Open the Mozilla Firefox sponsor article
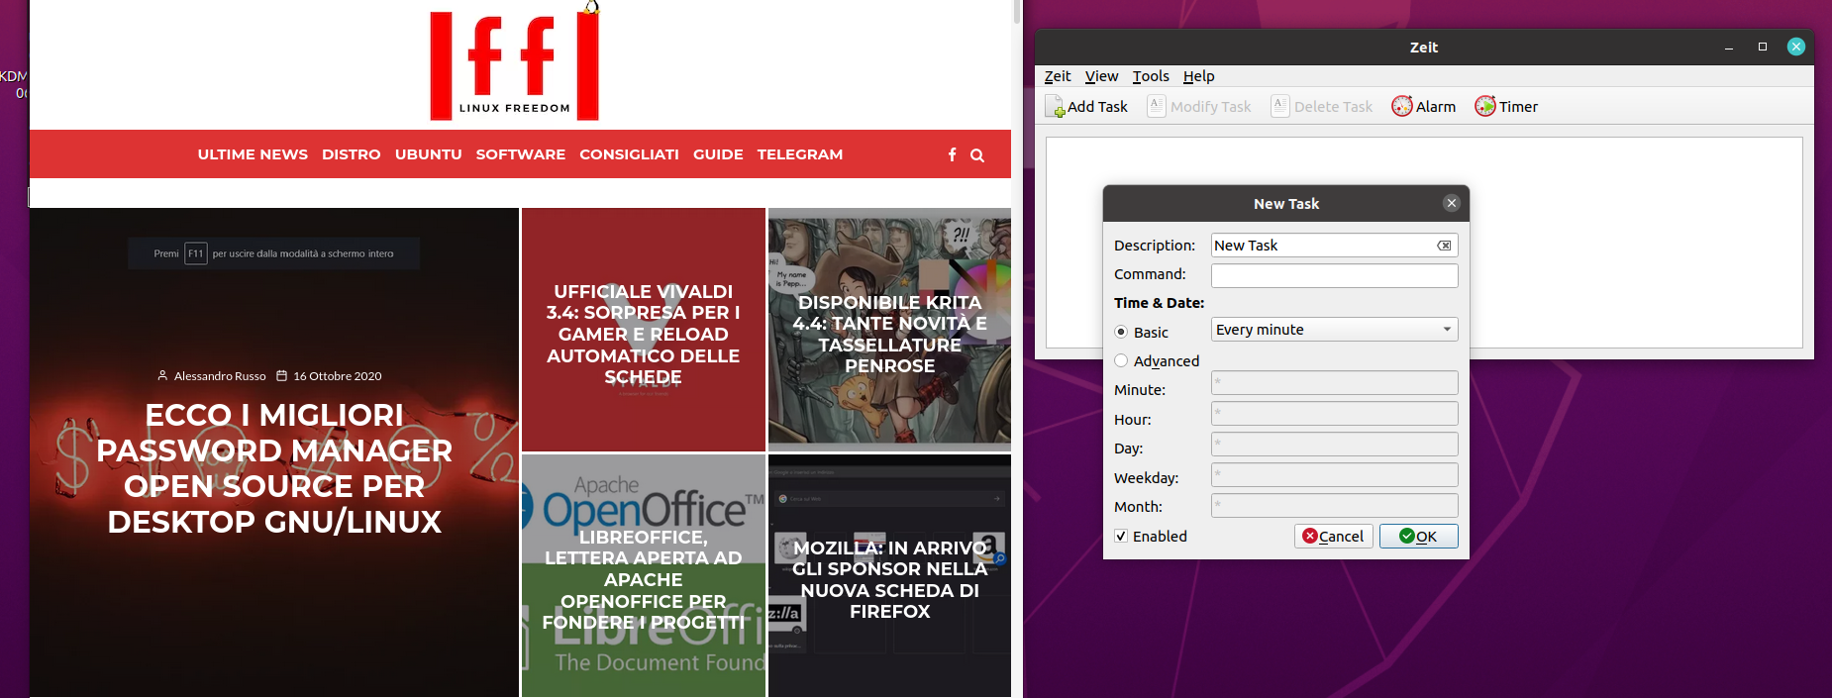Viewport: 1832px width, 698px height. [x=889, y=576]
